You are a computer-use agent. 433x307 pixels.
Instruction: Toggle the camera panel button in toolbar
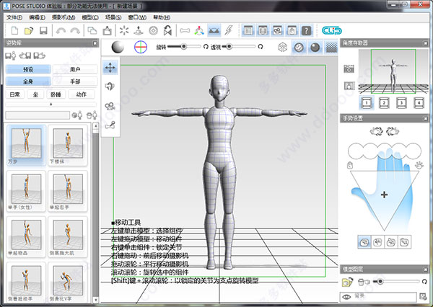click(x=277, y=30)
